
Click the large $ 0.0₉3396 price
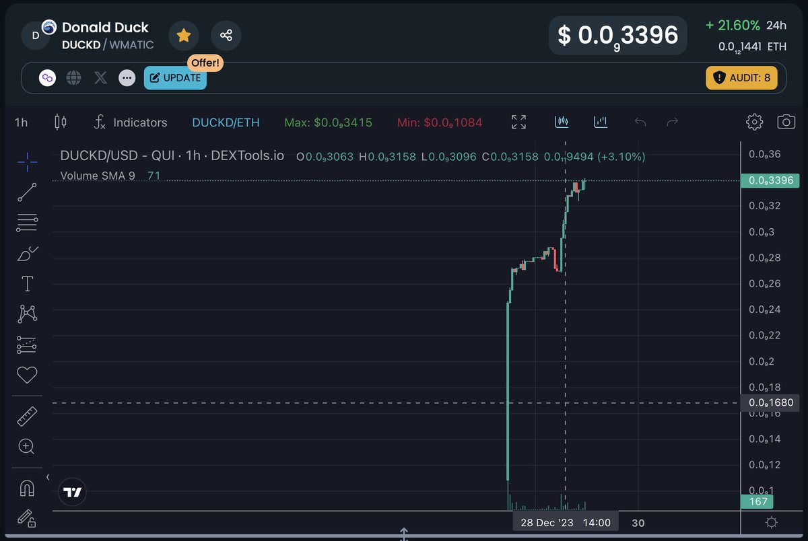click(x=618, y=36)
